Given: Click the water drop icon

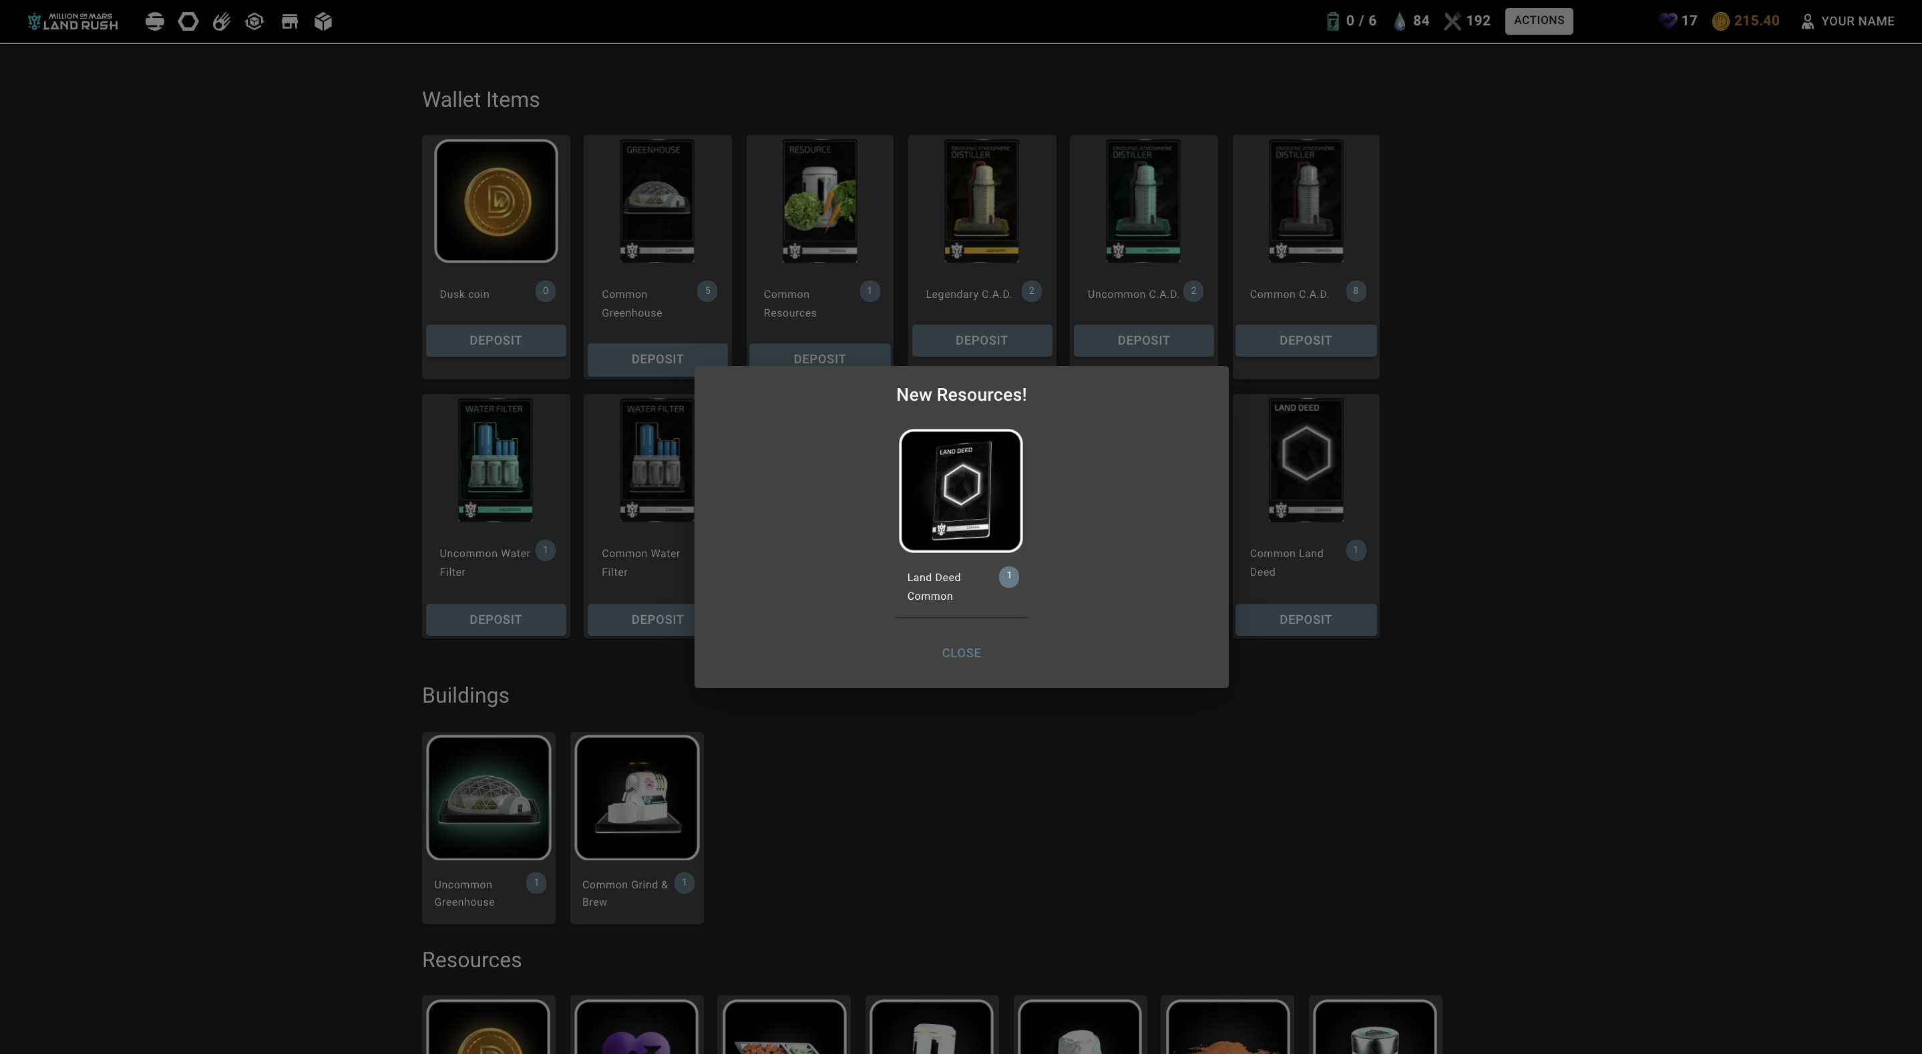Looking at the screenshot, I should pyautogui.click(x=1400, y=21).
